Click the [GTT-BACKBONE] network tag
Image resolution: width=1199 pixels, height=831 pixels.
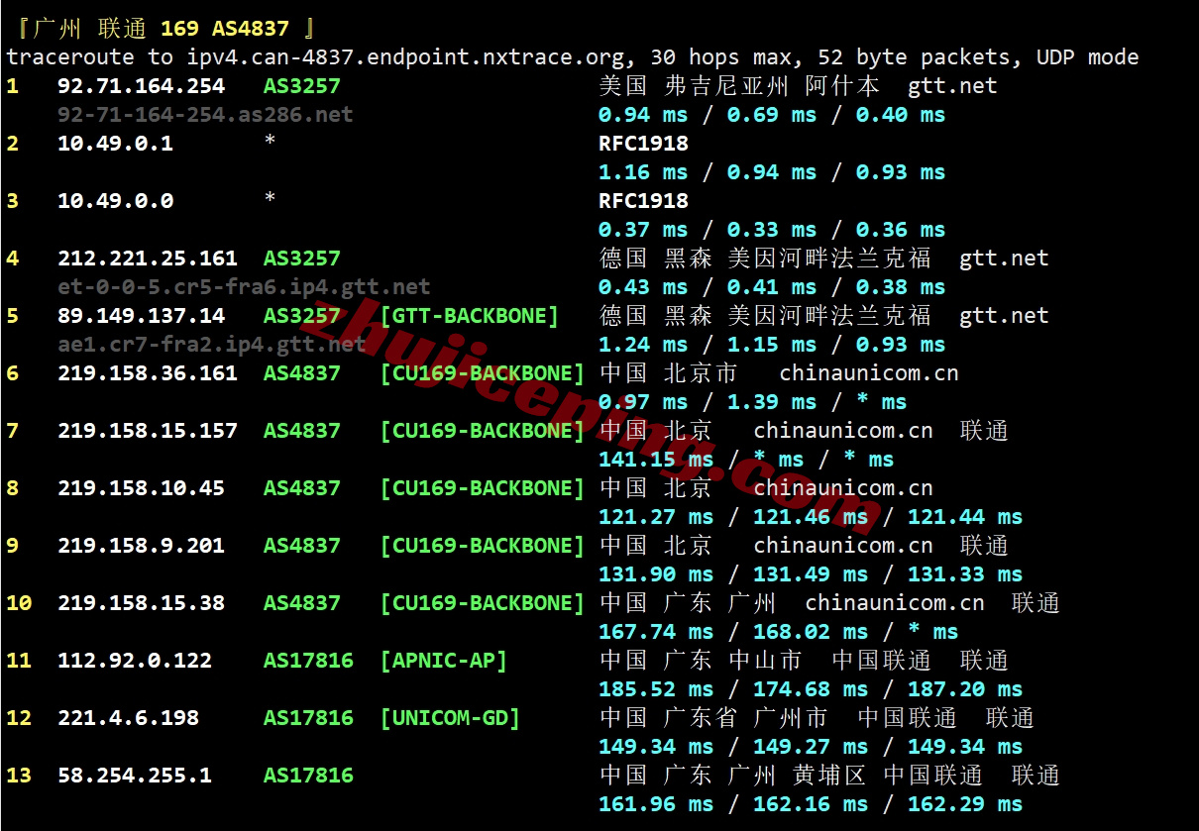click(469, 316)
